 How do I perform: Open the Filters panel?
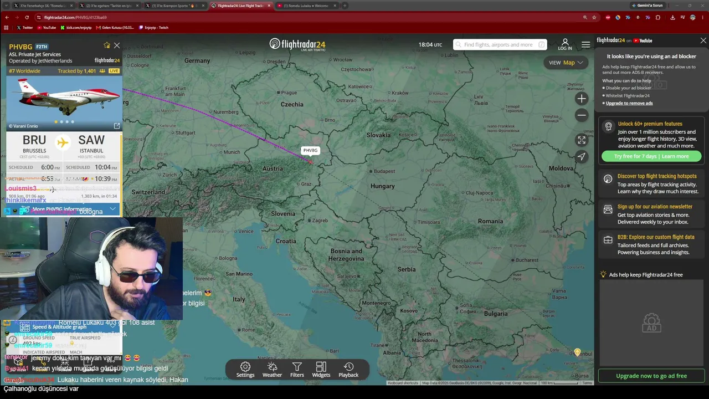[x=297, y=370]
